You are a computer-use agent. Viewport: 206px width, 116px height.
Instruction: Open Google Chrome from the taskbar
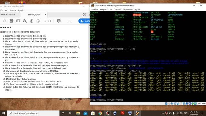[100, 113]
